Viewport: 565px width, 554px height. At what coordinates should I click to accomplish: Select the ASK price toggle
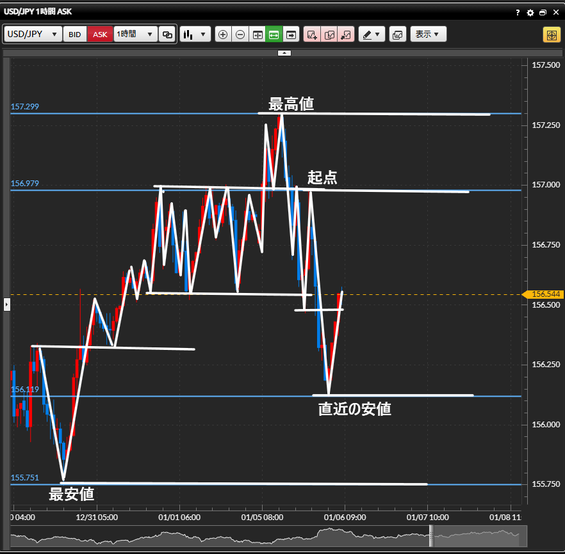coord(100,35)
